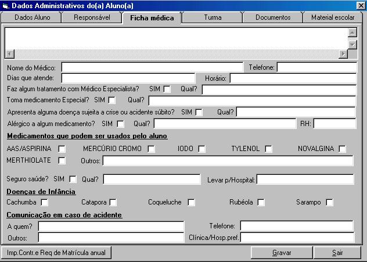Screen dimensions: 367x262
Task: Check the AAS/ASPIRINA checkbox
Action: tap(62, 149)
